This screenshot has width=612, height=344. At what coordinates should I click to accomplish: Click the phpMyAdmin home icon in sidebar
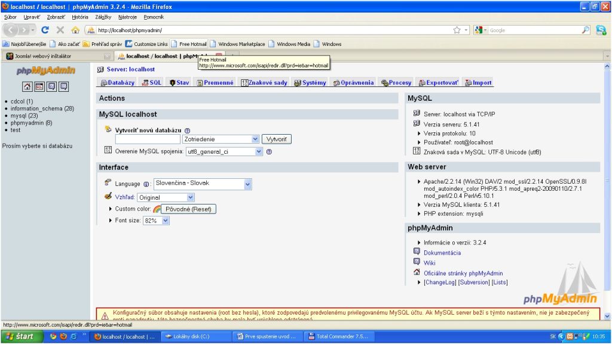click(27, 86)
